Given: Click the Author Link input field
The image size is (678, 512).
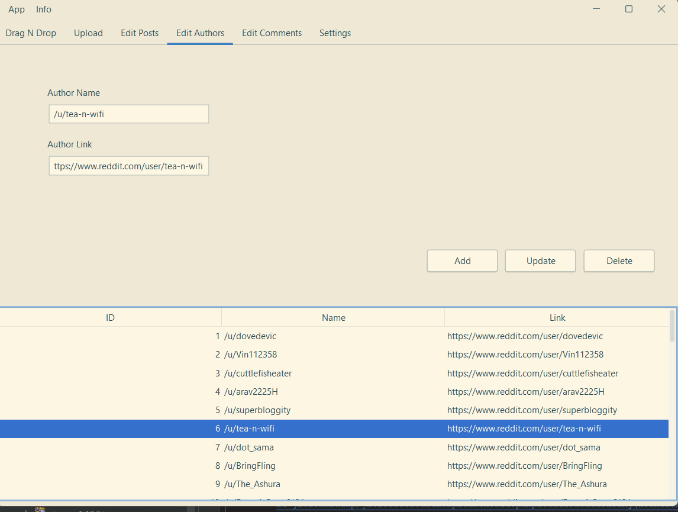Looking at the screenshot, I should (x=129, y=166).
